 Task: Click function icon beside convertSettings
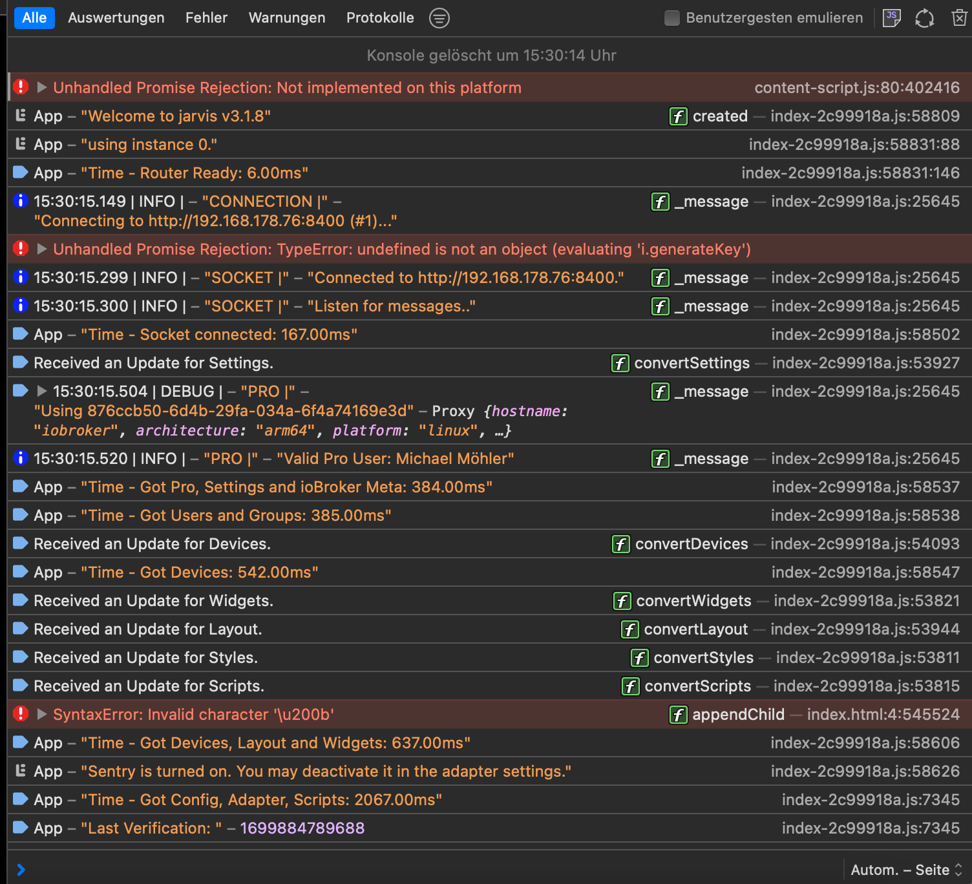pos(620,363)
